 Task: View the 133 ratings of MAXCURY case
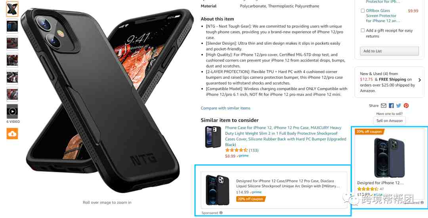tap(254, 150)
